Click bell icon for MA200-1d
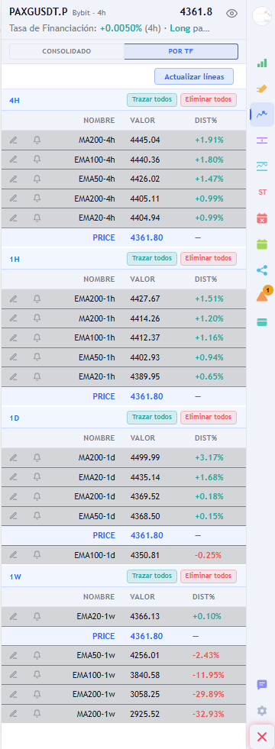 point(37,457)
